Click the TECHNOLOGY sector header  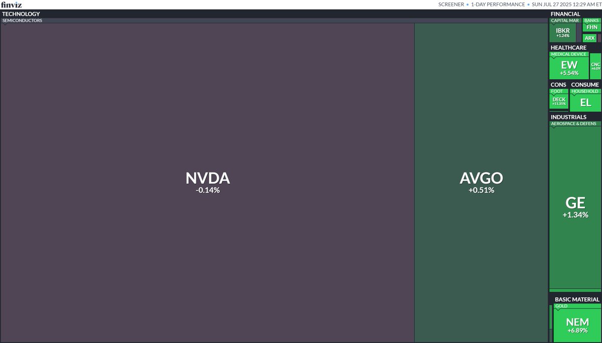tap(21, 14)
